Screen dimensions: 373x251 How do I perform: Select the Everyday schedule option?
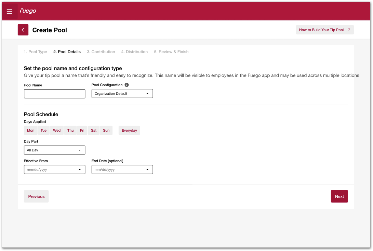129,130
